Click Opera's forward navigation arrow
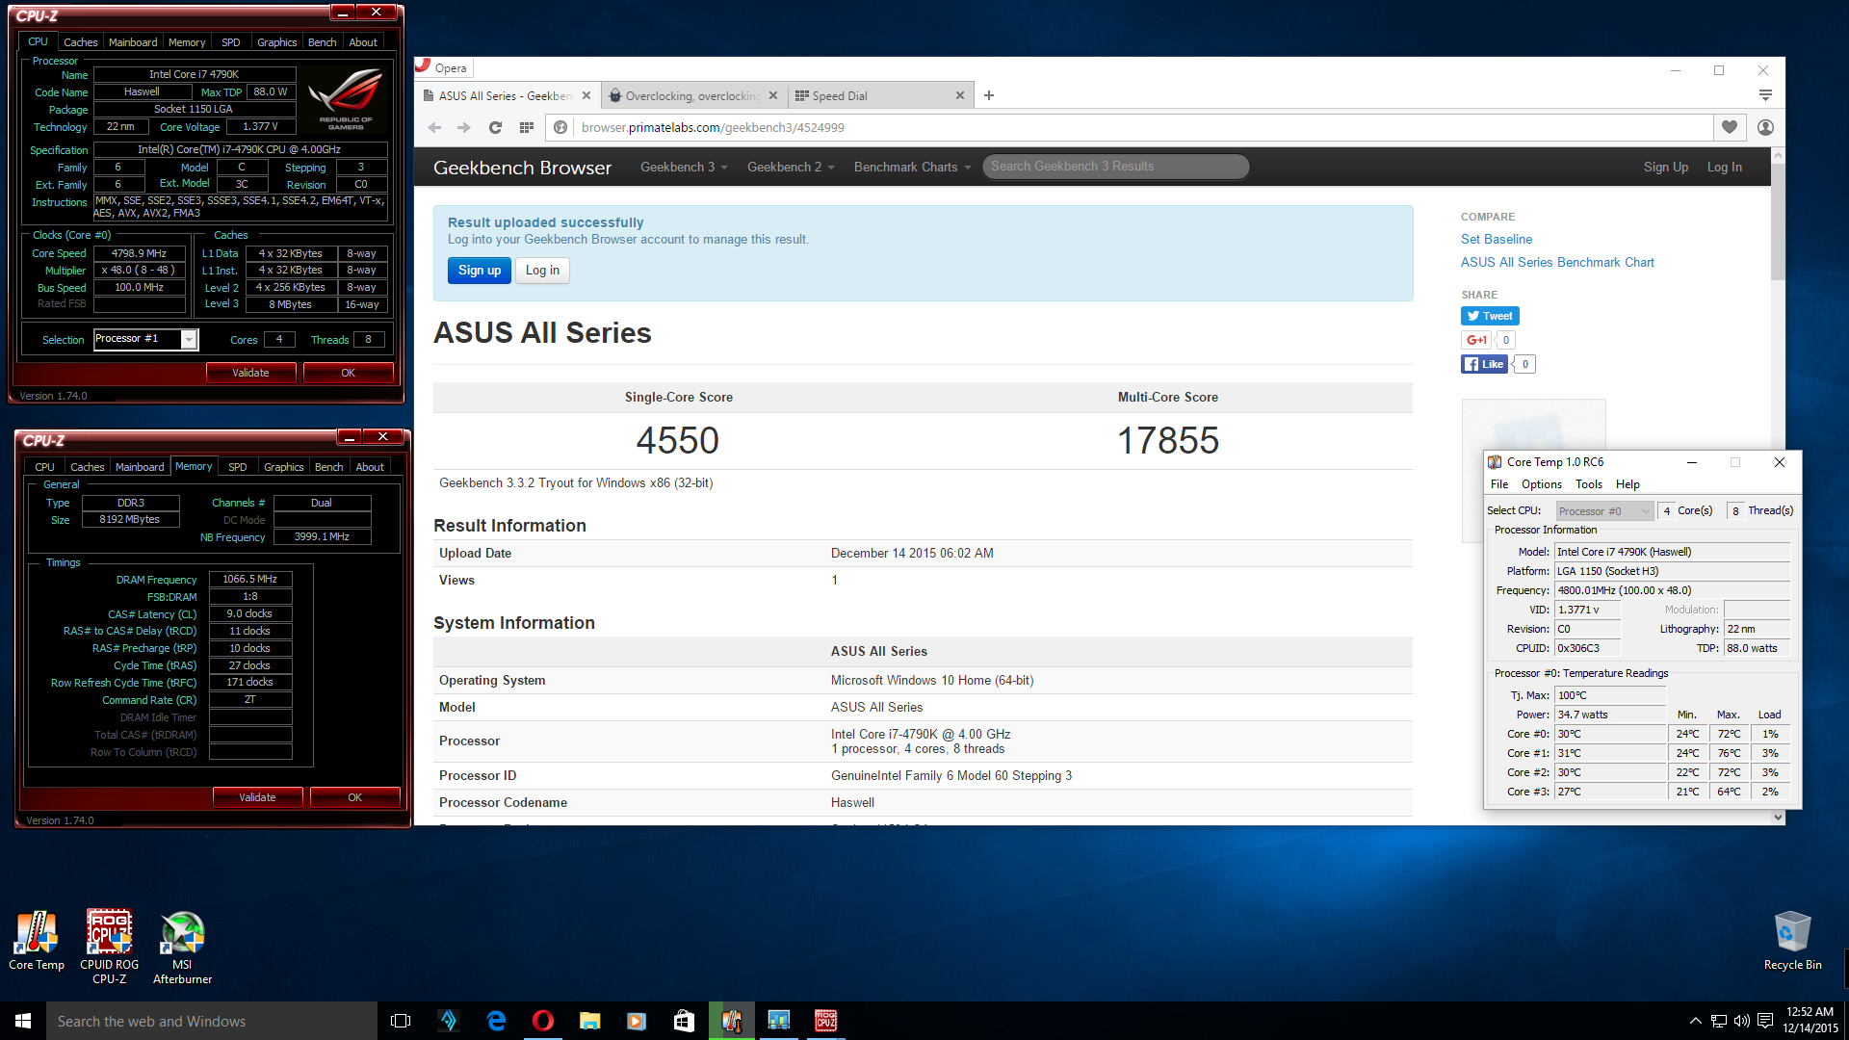The image size is (1849, 1040). click(x=464, y=127)
